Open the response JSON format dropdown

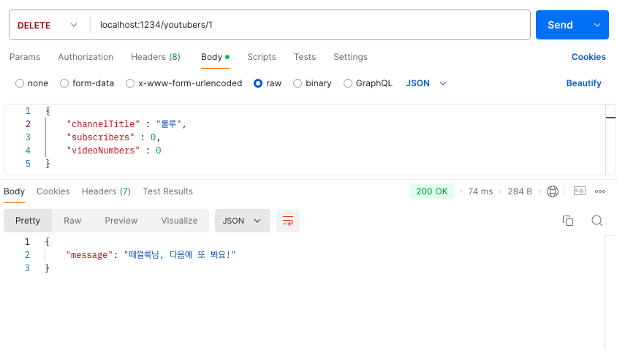click(243, 221)
